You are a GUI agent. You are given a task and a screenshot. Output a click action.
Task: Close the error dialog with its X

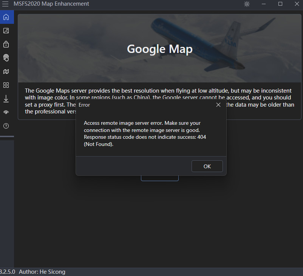tap(218, 105)
